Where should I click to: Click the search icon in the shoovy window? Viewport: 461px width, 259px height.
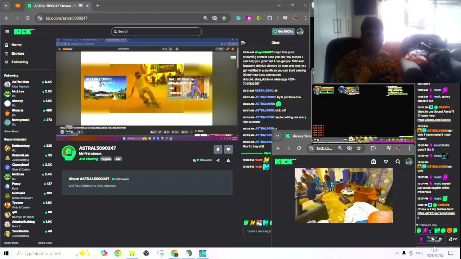coord(398,162)
